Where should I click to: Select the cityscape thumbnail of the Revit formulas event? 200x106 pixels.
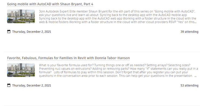coord(21,70)
